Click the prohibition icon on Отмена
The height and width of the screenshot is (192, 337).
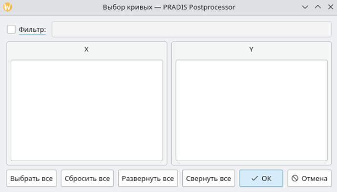tap(295, 178)
